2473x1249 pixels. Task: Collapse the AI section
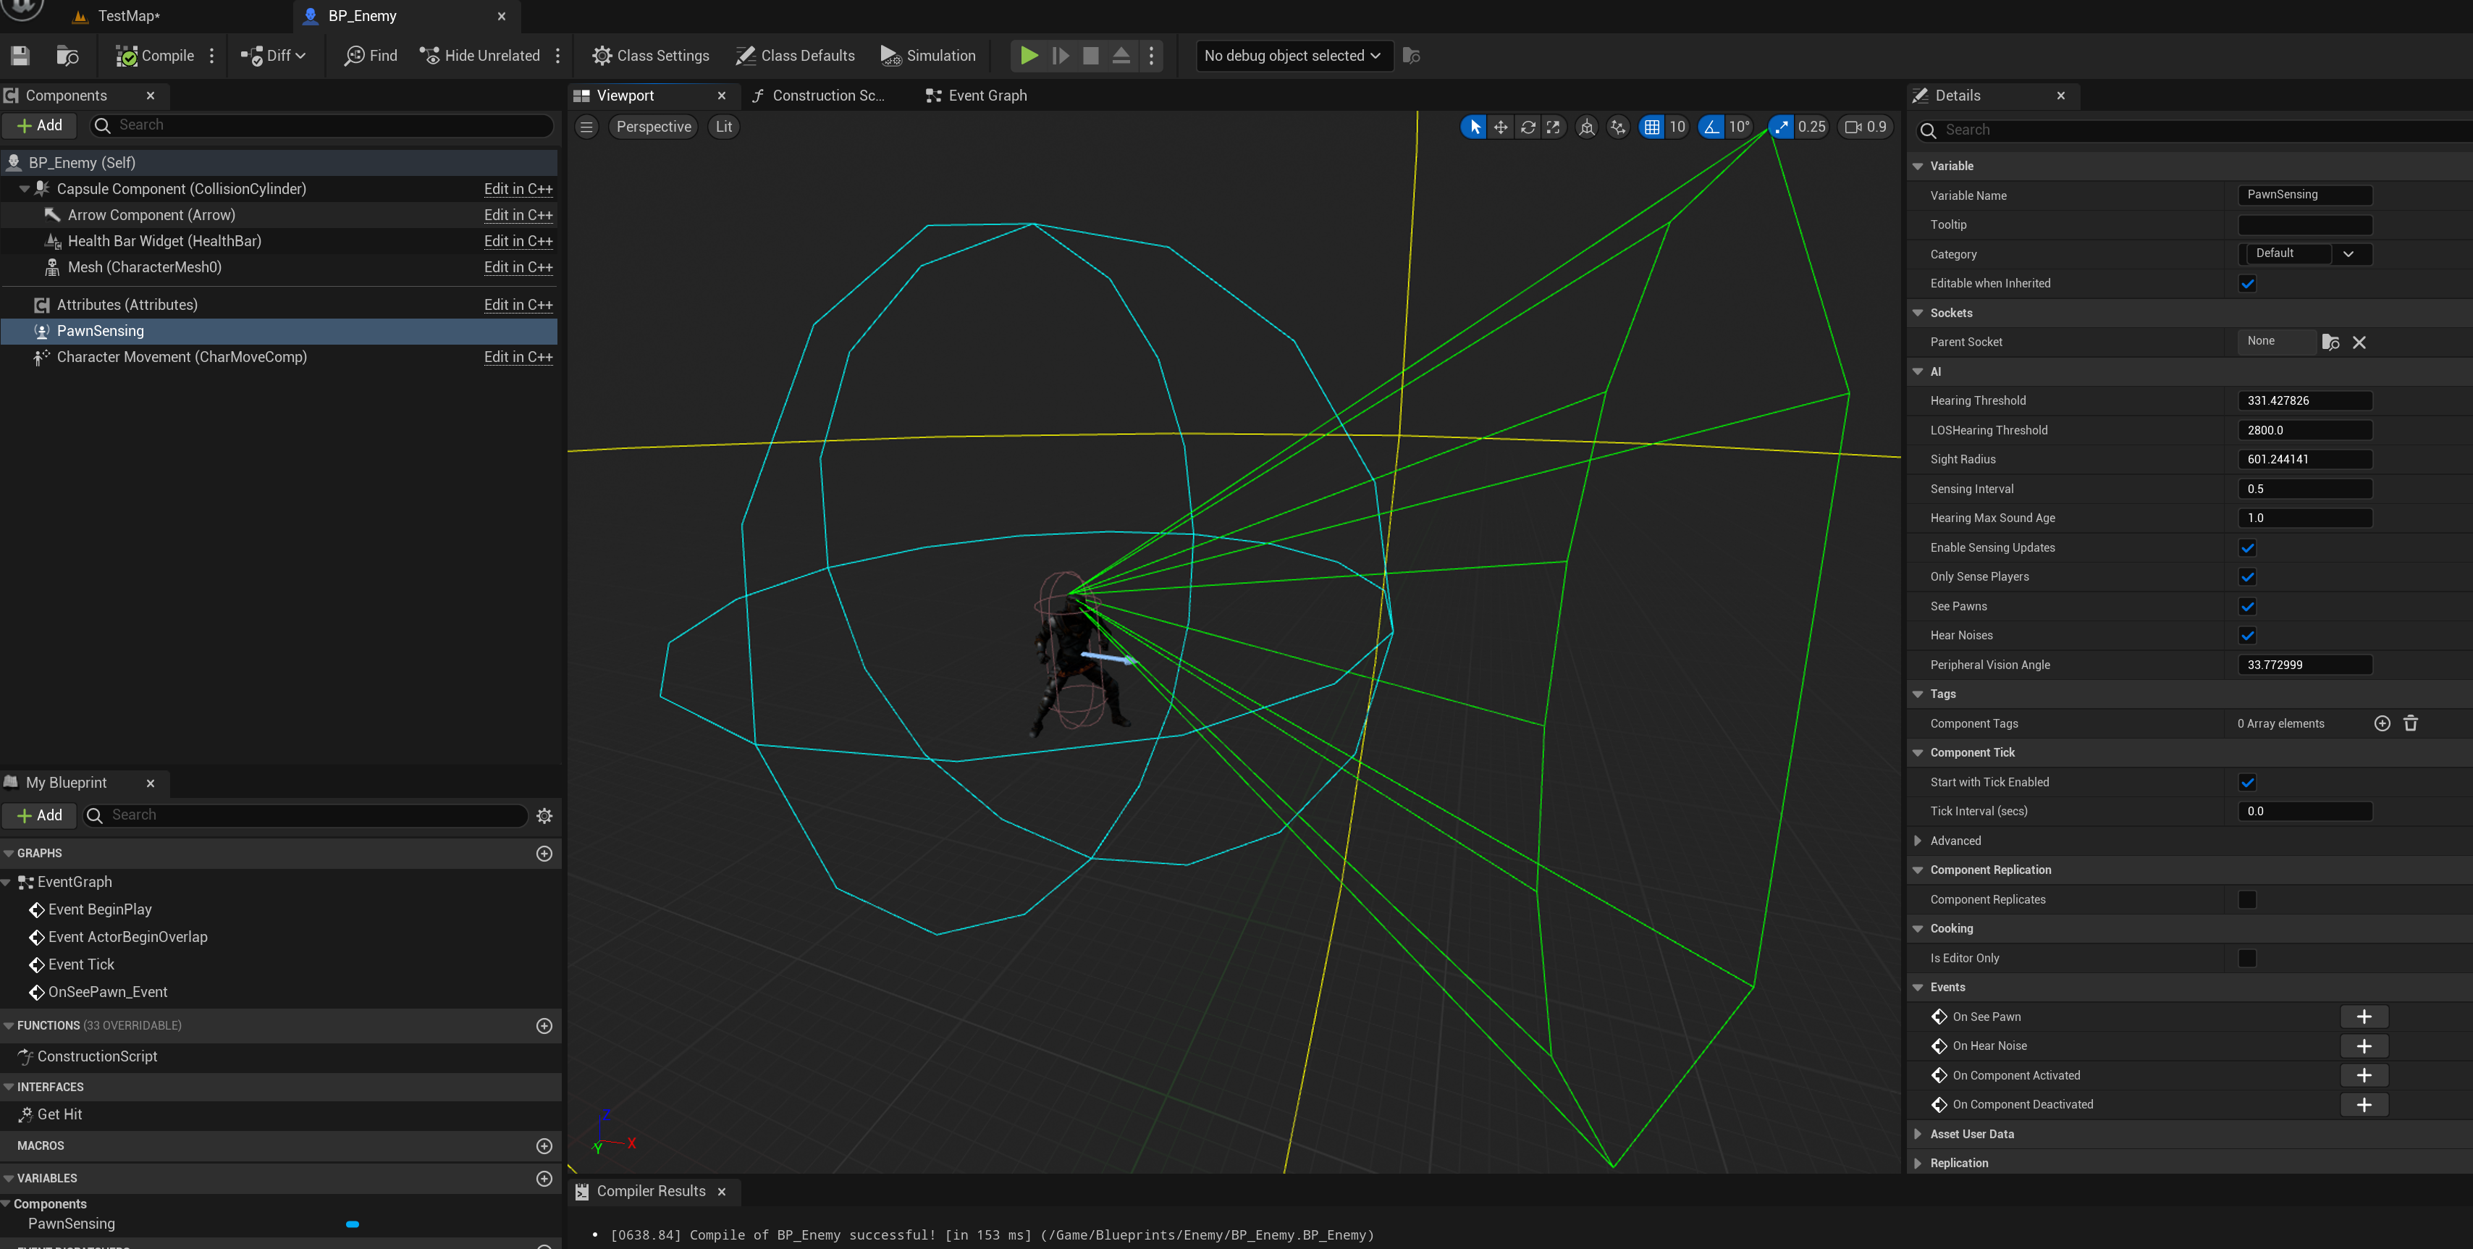click(1918, 371)
